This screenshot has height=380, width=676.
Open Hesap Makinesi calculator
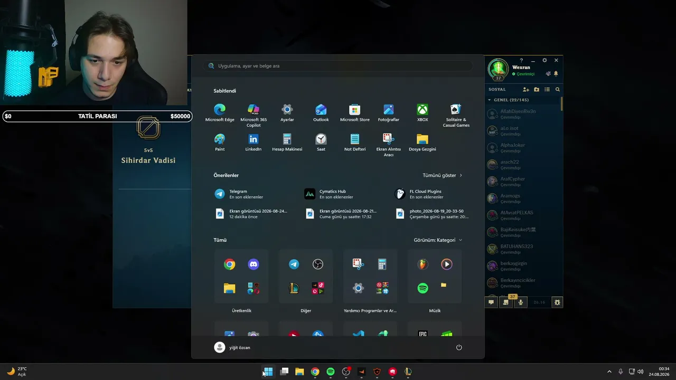click(287, 142)
